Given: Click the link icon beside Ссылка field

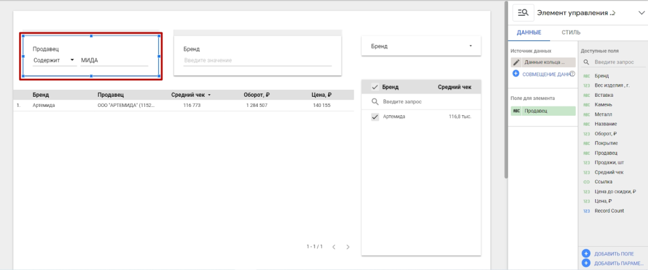Looking at the screenshot, I should pos(586,181).
